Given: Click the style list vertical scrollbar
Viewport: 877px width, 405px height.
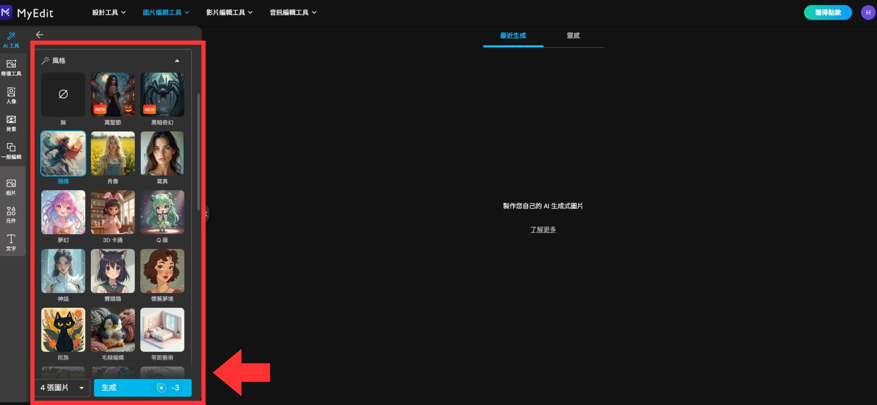Looking at the screenshot, I should coord(198,152).
